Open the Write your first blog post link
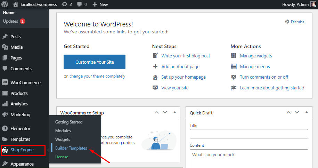This screenshot has height=168, width=318. [x=186, y=56]
